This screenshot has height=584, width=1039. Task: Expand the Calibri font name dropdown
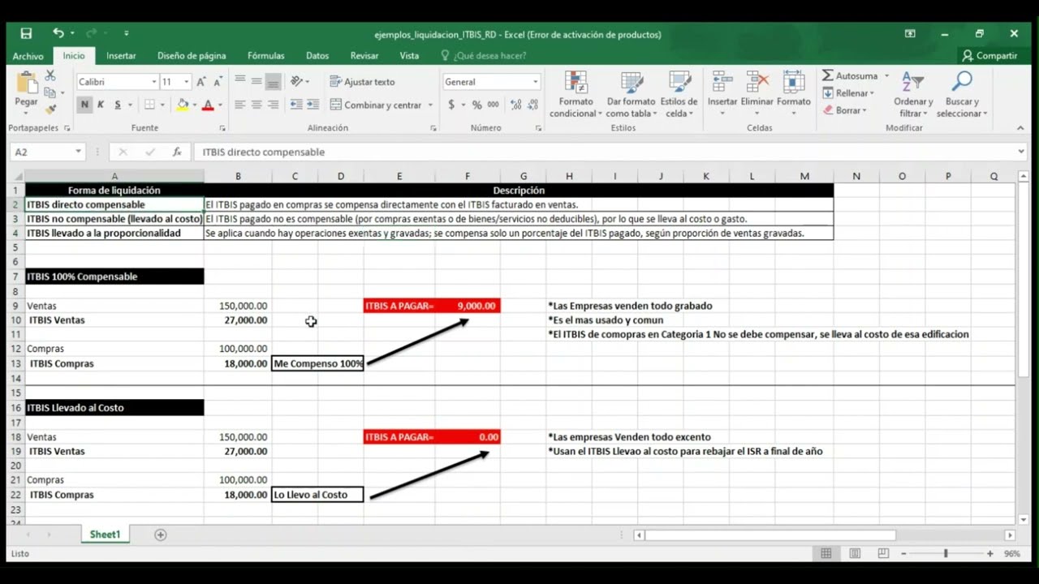153,82
